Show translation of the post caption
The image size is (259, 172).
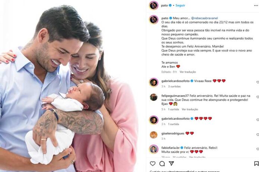tap(188, 72)
